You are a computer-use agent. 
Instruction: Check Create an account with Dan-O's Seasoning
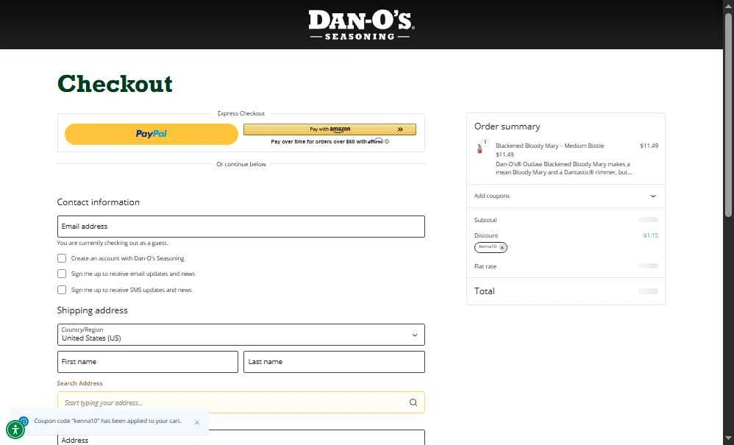[x=62, y=258]
